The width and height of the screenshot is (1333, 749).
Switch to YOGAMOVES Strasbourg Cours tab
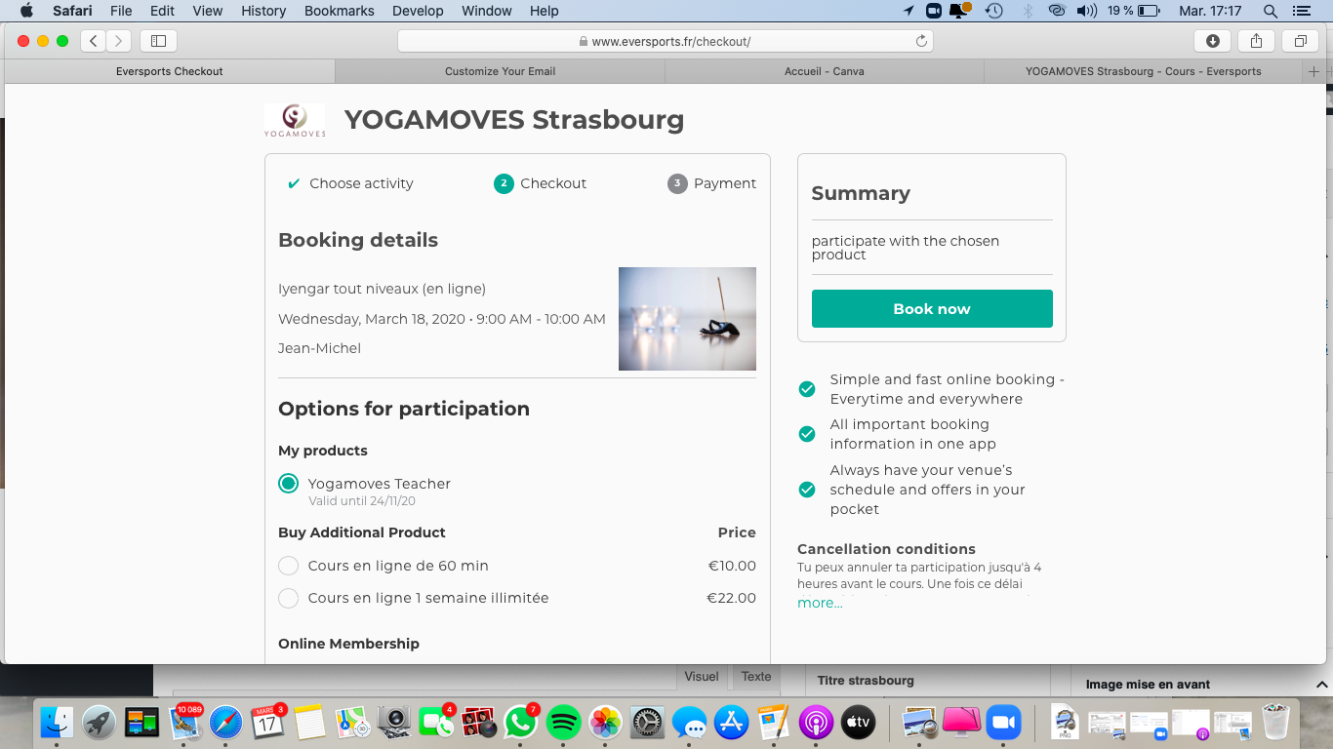click(x=1144, y=71)
